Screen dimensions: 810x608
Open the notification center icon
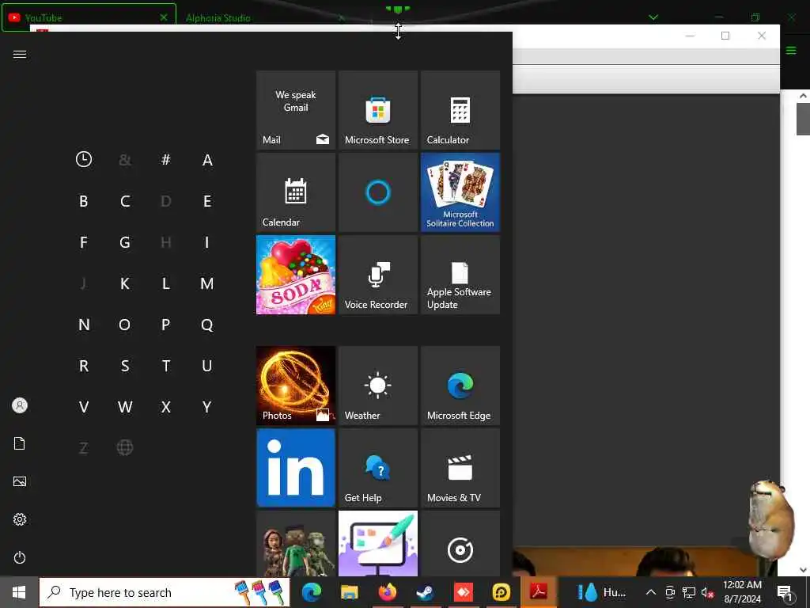[x=785, y=593]
